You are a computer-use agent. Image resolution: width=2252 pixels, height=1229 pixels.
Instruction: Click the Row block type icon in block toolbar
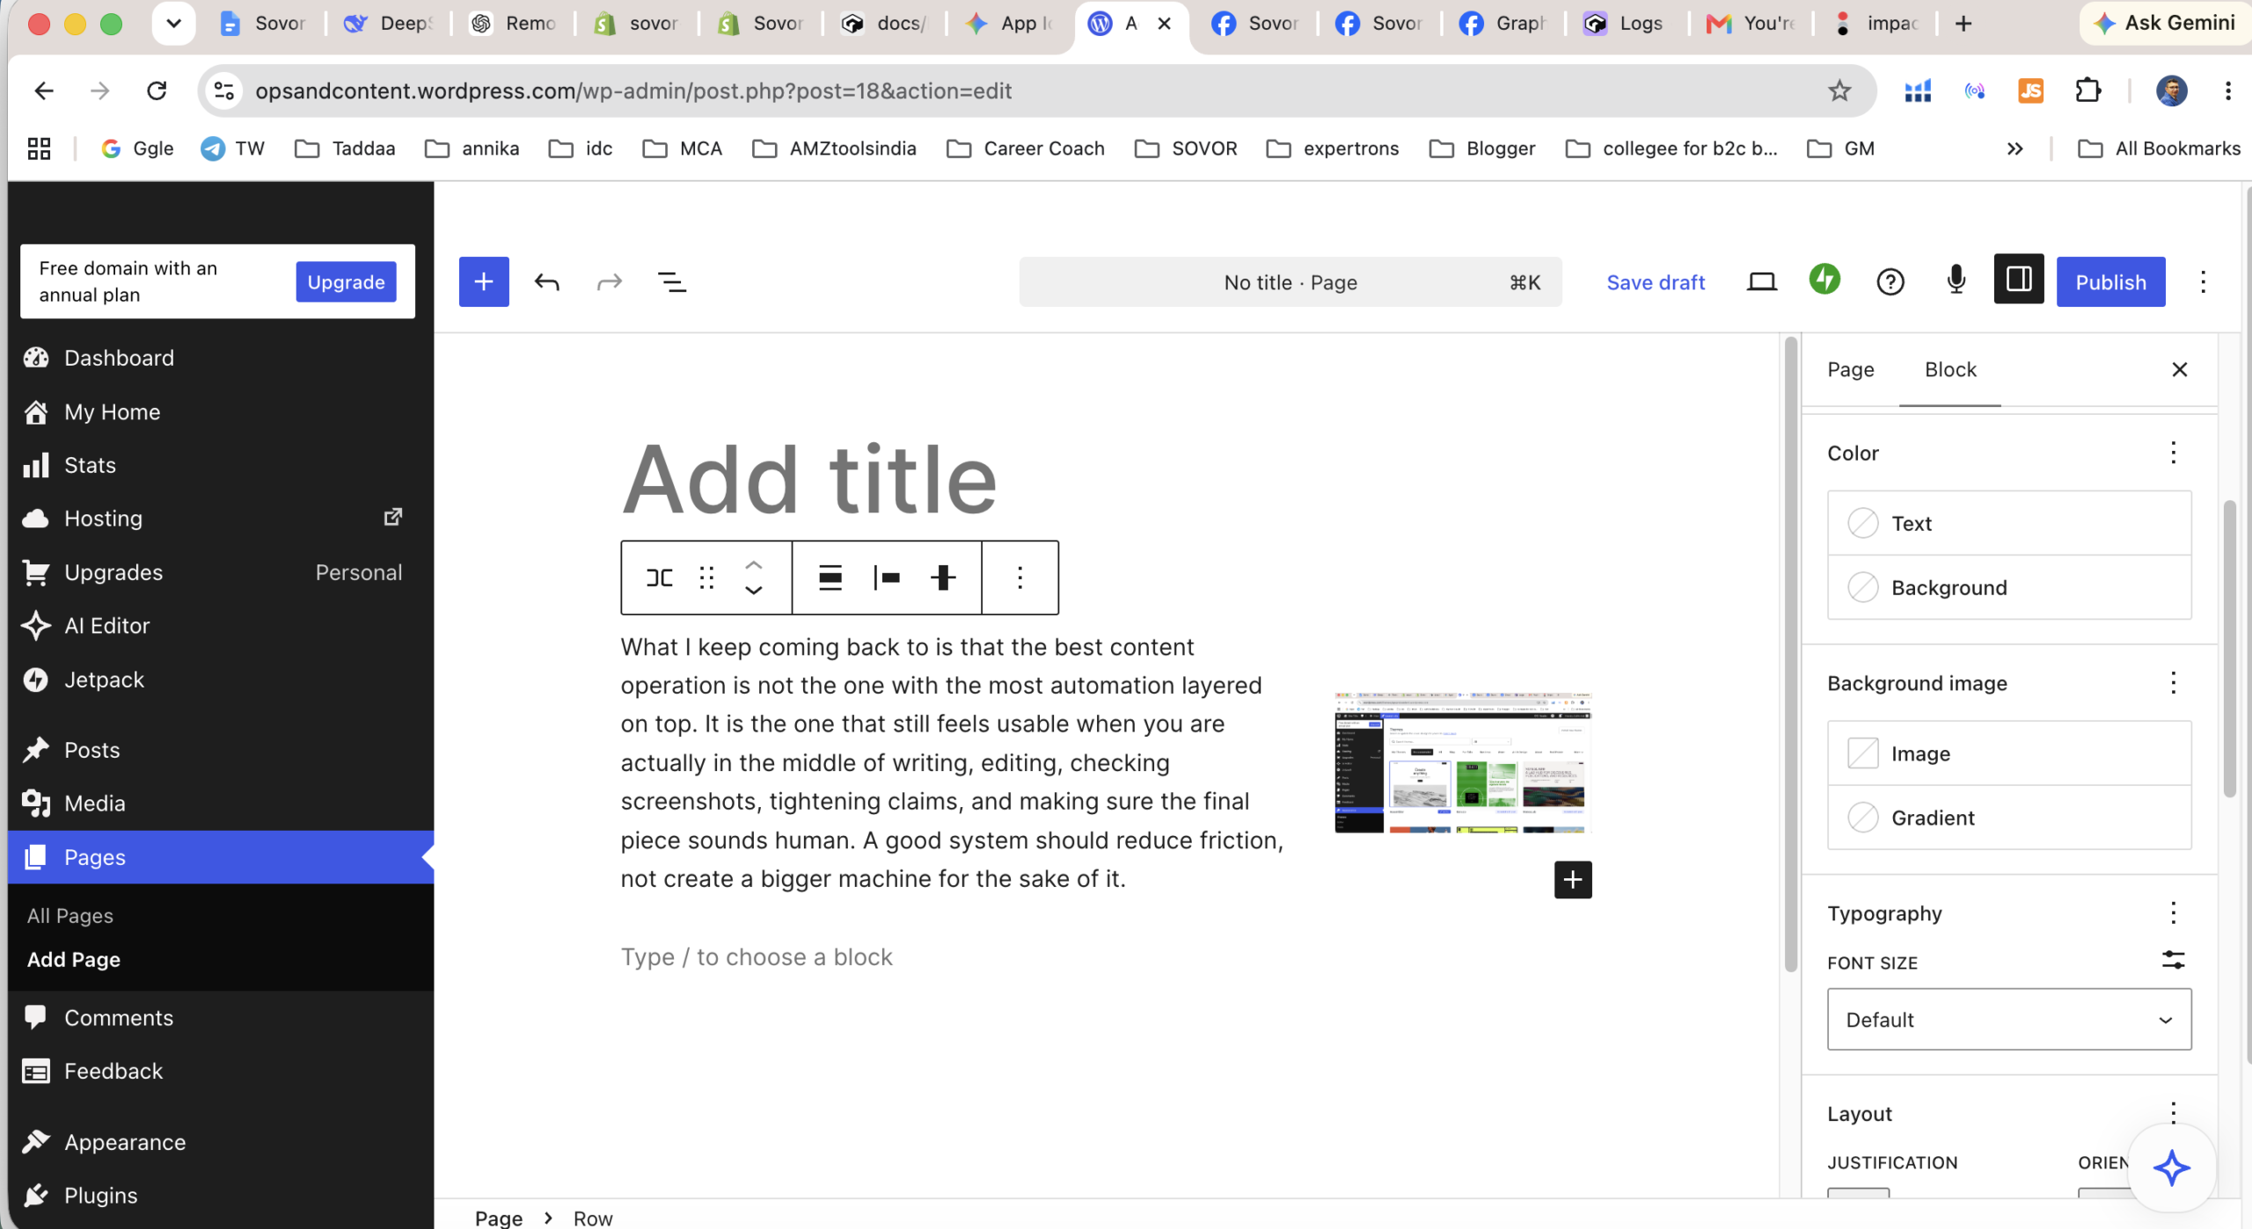click(660, 578)
